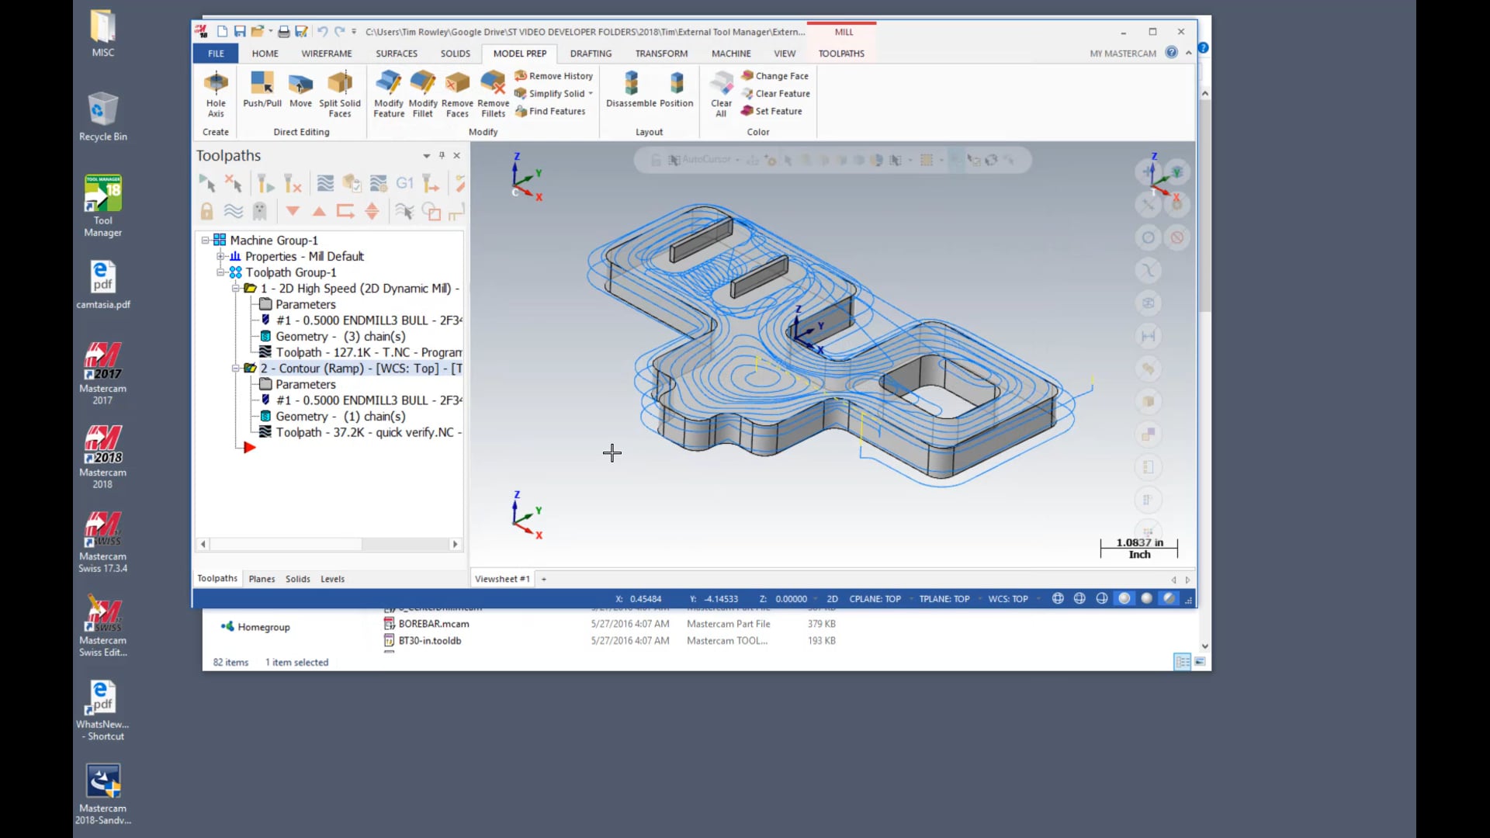Toggle translucency display in status bar
Image resolution: width=1490 pixels, height=838 pixels.
1169,598
